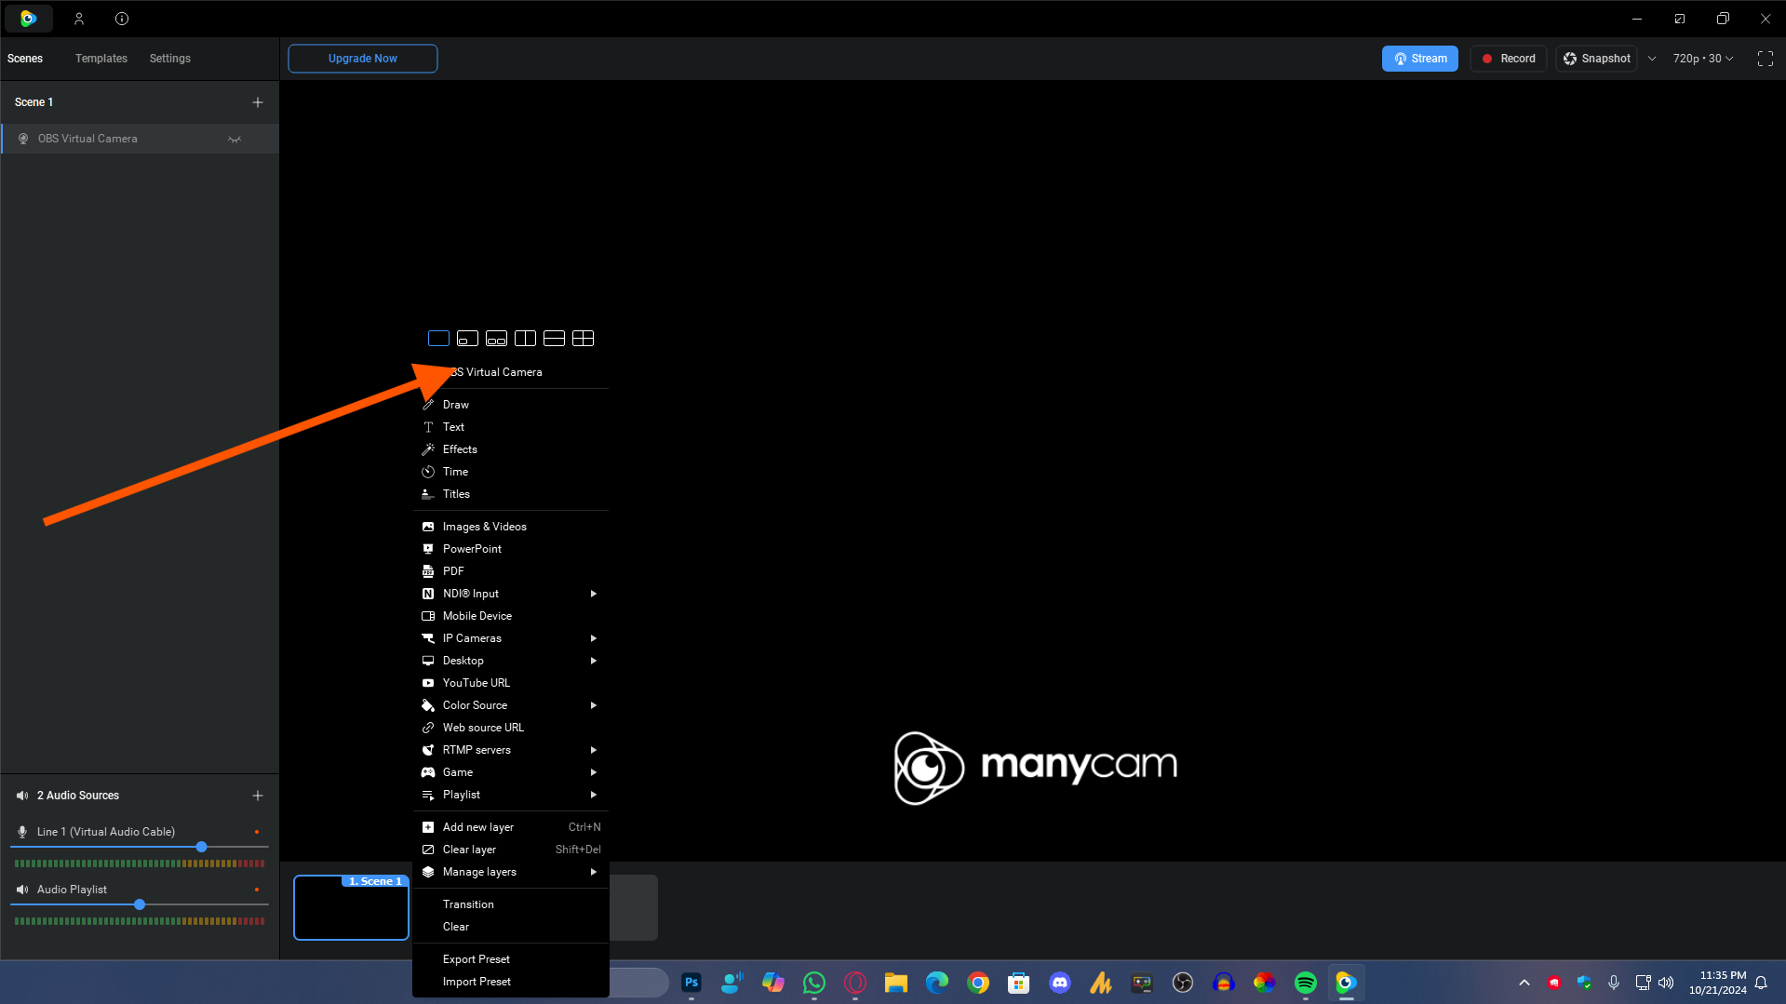Select OBS Virtual Camera in Scene 1 list
The height and width of the screenshot is (1004, 1786).
tap(140, 139)
